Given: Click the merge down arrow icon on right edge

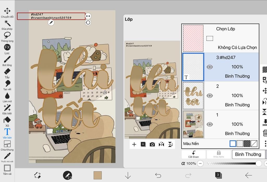Looking at the screenshot, I should coord(265,122).
